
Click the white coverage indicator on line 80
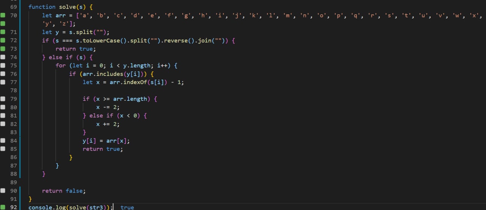click(3, 107)
